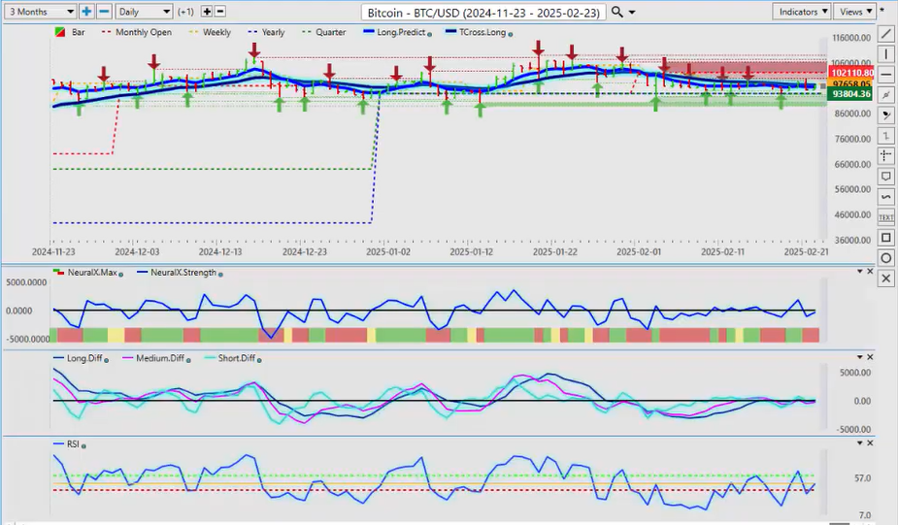Click the Long.Predict settings dot
This screenshot has height=525, width=898.
click(x=429, y=34)
